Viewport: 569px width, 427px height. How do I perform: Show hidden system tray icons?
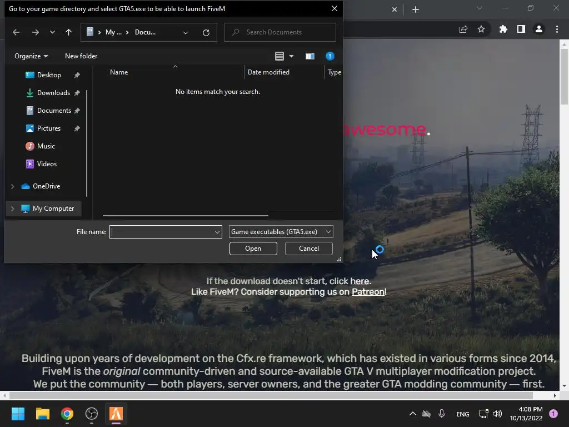pos(413,414)
